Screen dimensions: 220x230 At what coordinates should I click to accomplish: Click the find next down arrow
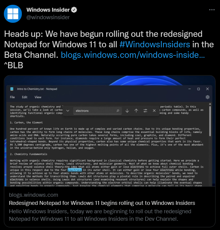(x=127, y=111)
